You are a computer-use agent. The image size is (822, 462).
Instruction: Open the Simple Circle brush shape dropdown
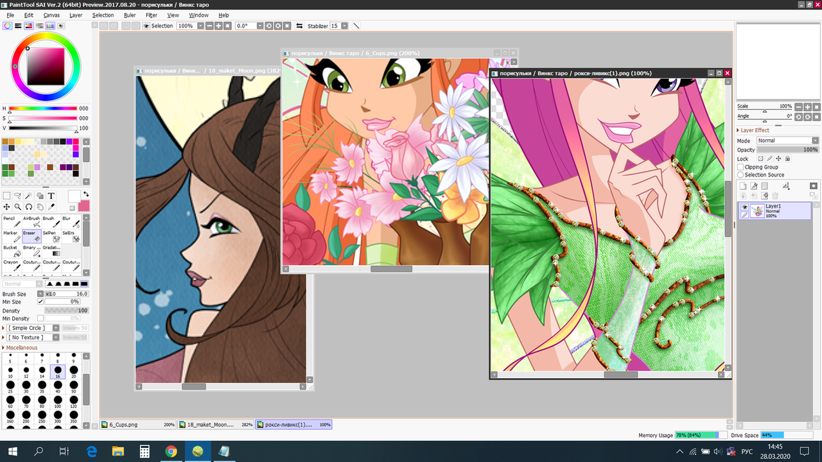[x=56, y=328]
